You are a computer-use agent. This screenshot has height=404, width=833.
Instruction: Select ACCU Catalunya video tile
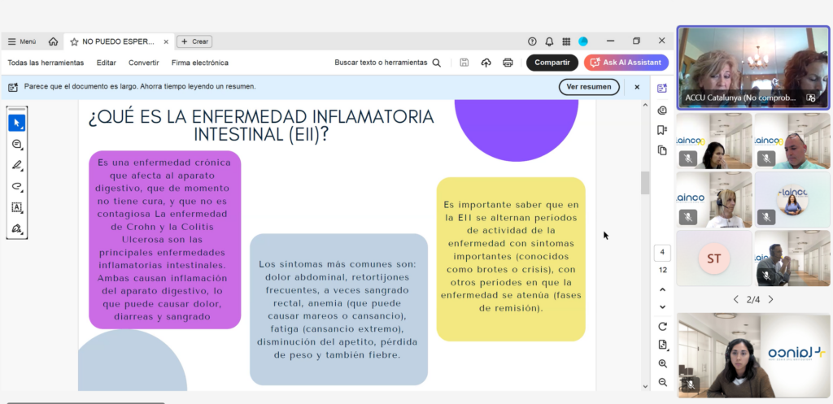(753, 68)
